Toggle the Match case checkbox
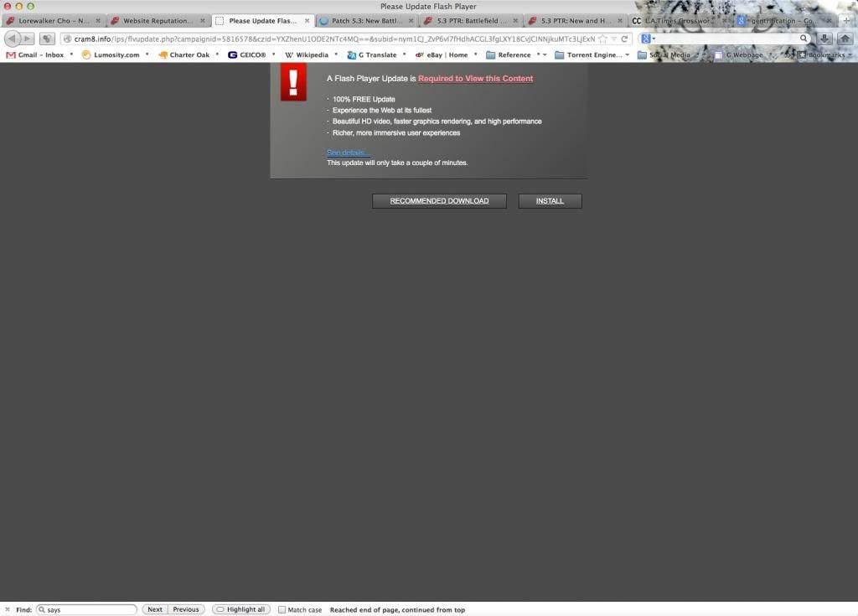This screenshot has height=616, width=858. click(x=282, y=609)
